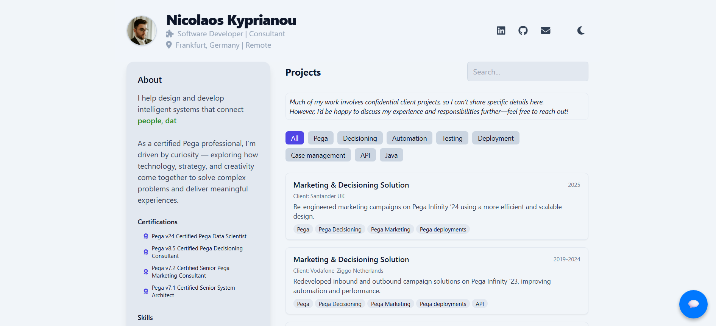The width and height of the screenshot is (716, 326).
Task: Open the LinkedIn profile icon
Action: 501,31
